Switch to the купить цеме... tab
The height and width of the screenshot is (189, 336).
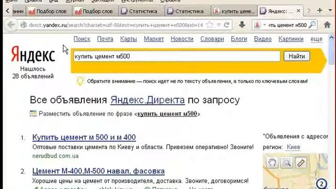click(235, 11)
